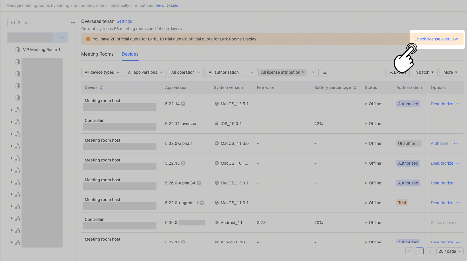
Task: Switch to the Meeting Rooms tab
Action: point(97,54)
